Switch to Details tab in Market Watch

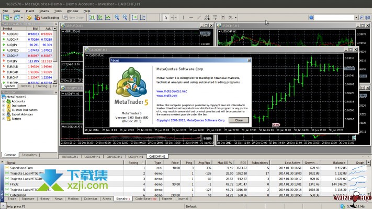pos(26,86)
